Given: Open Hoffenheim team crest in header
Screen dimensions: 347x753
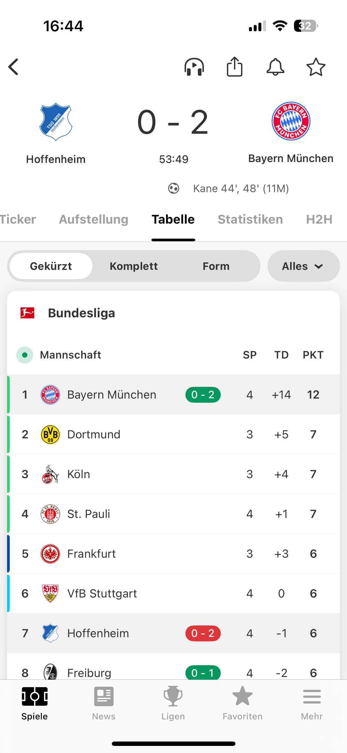Looking at the screenshot, I should [x=56, y=121].
